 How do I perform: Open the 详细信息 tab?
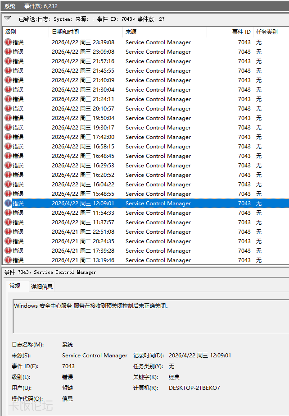coord(42,287)
